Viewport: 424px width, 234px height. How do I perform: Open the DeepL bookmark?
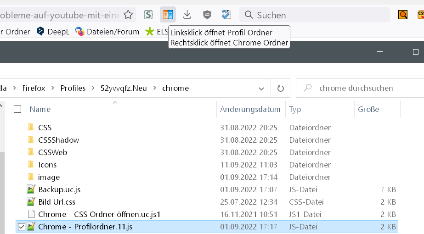53,32
